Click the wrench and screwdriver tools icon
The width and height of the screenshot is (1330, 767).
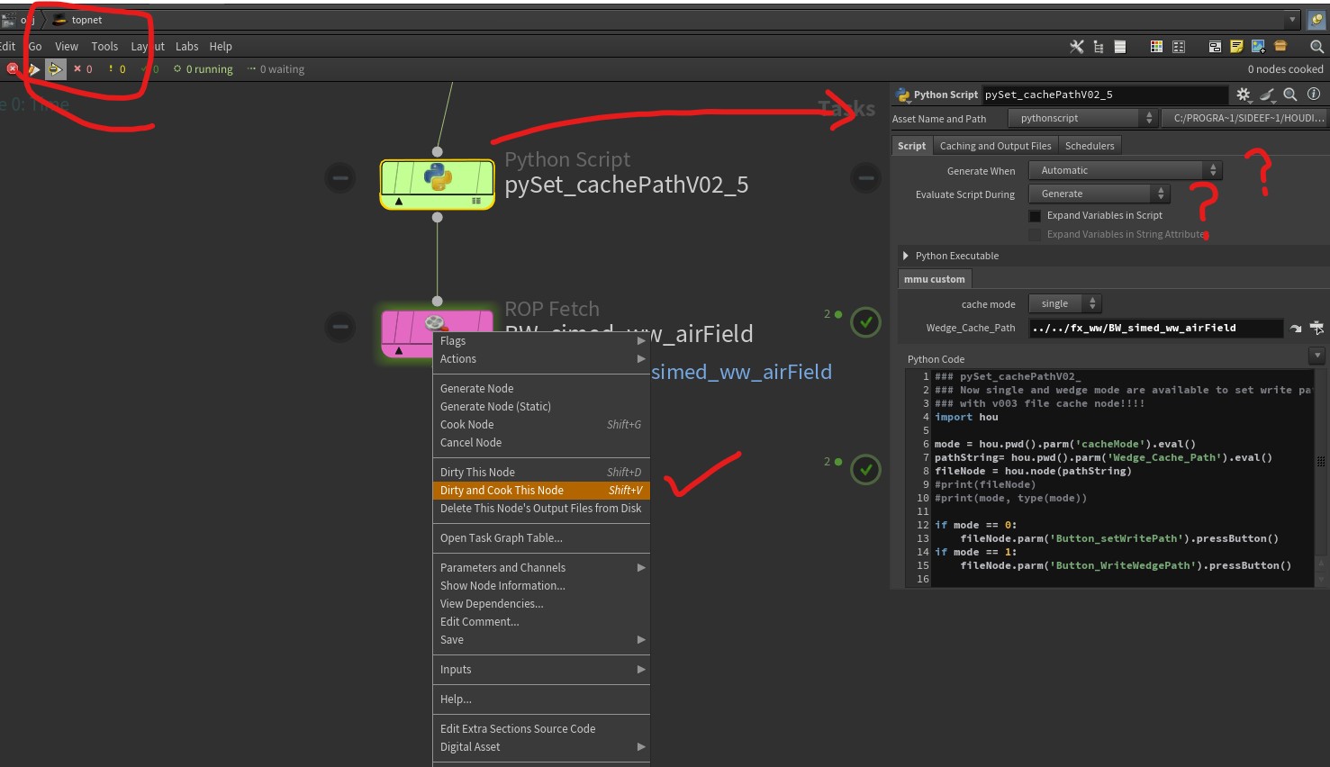pyautogui.click(x=1076, y=47)
